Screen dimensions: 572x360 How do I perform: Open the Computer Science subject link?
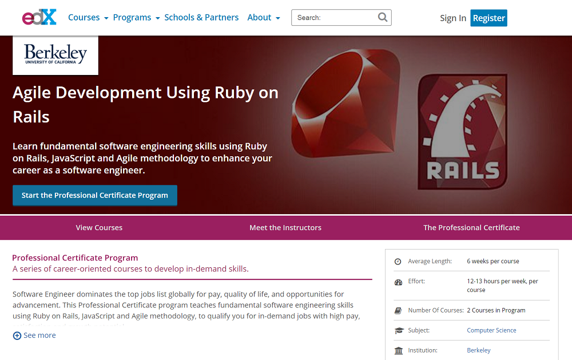pyautogui.click(x=491, y=330)
